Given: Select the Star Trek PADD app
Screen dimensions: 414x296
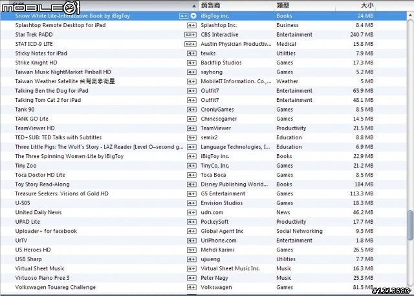Looking at the screenshot, I should click(x=34, y=34).
